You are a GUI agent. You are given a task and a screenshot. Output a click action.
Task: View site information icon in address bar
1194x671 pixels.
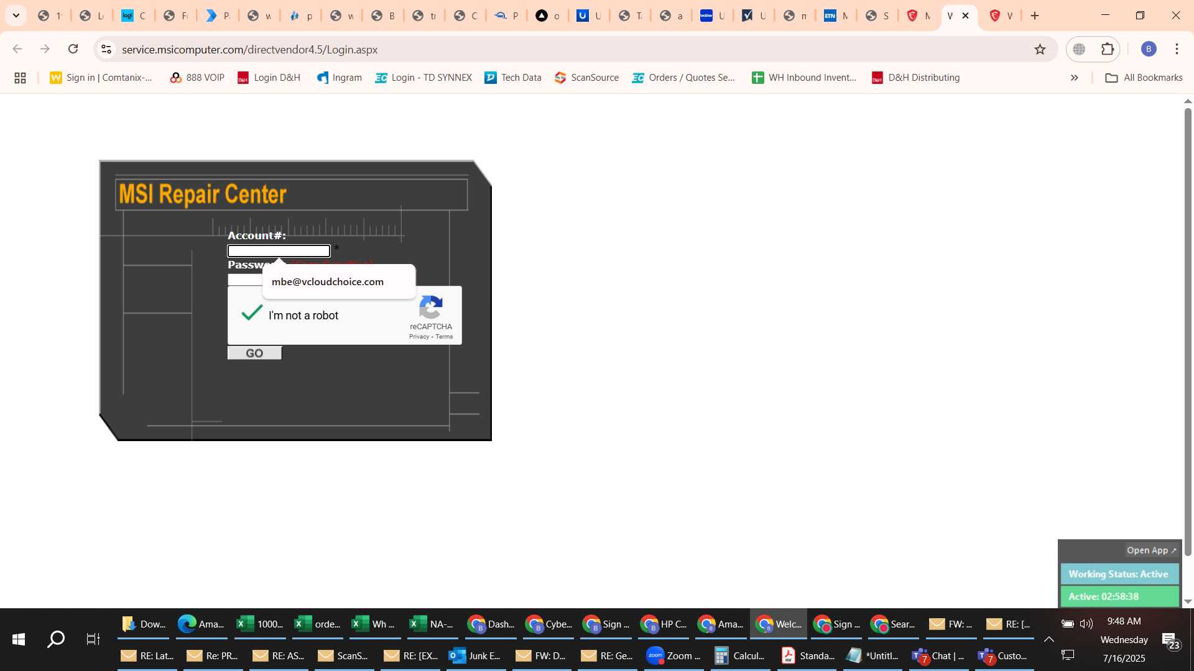(x=106, y=49)
